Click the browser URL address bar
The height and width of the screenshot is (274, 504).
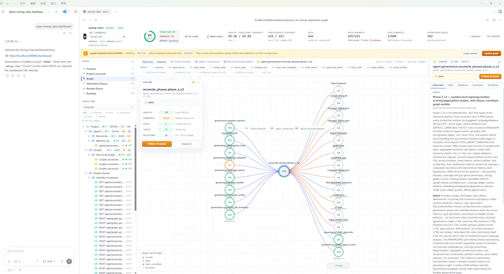tap(291, 20)
